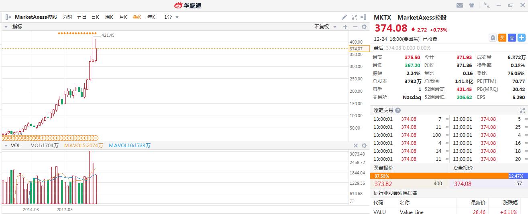The height and width of the screenshot is (214, 528).
Task: Click the 逐笔交易 section heading
Action: 383,110
